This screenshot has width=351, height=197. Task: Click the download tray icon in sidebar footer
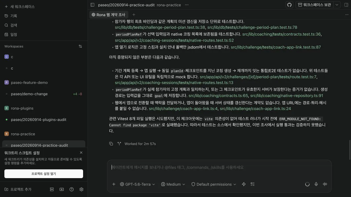coord(62,189)
